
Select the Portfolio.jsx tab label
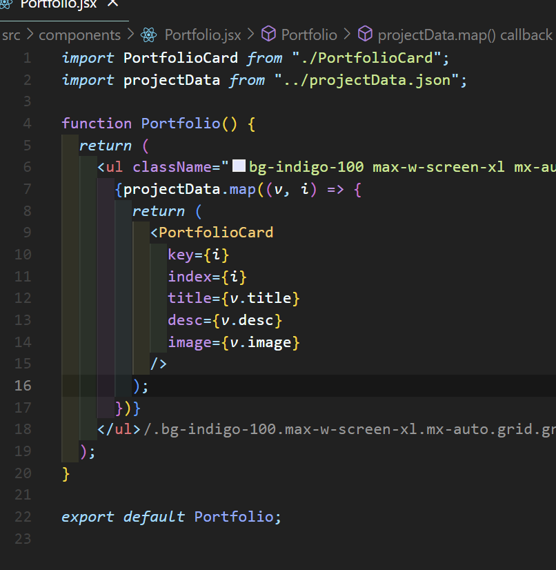click(59, 4)
